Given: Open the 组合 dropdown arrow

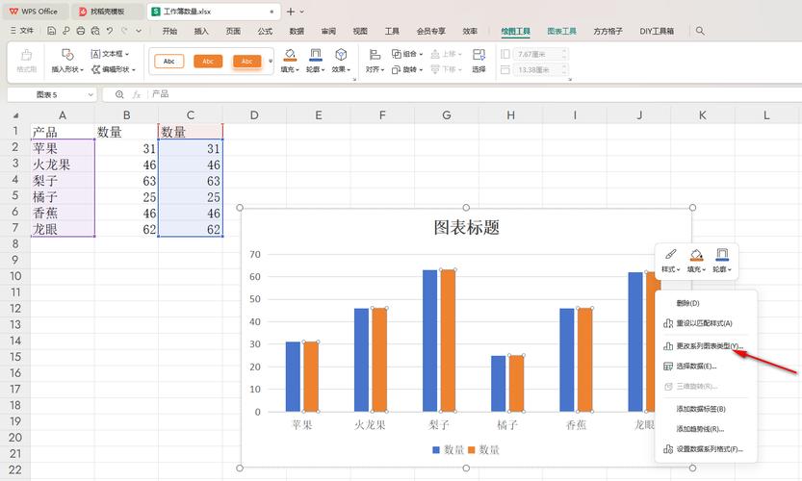Looking at the screenshot, I should pos(421,54).
